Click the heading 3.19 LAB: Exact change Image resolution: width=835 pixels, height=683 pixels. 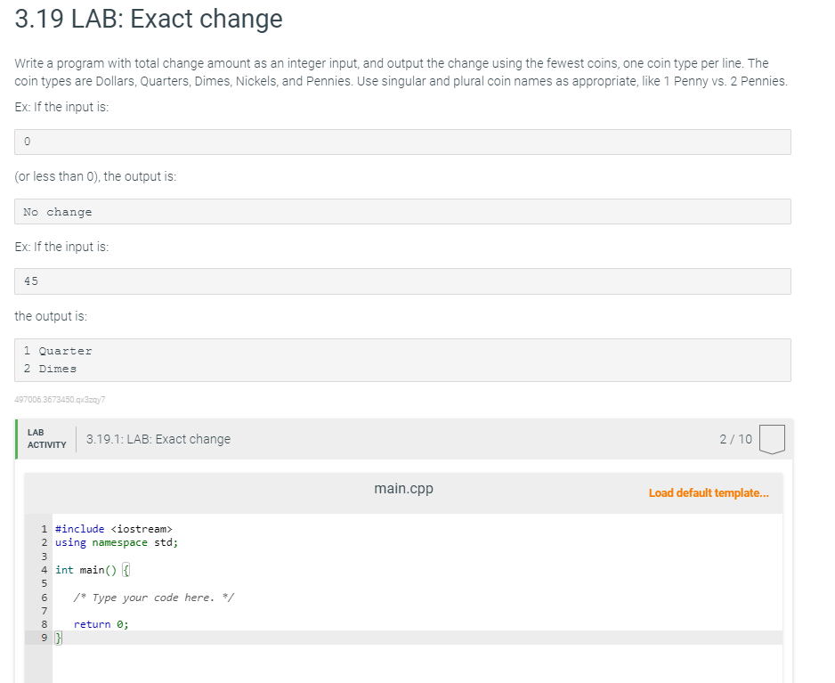click(147, 19)
